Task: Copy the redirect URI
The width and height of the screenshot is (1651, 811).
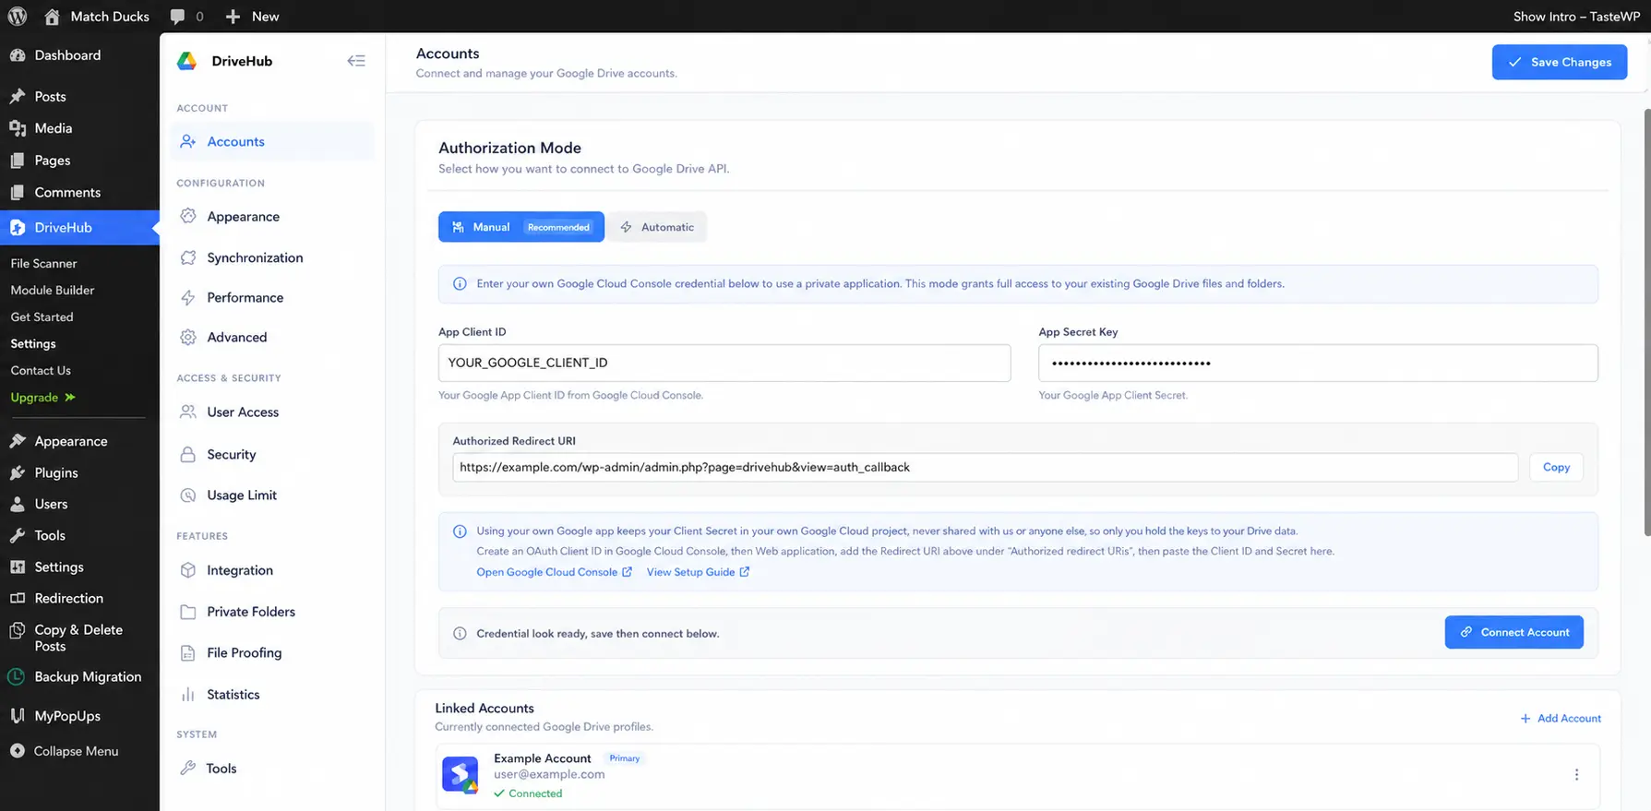Action: 1556,467
